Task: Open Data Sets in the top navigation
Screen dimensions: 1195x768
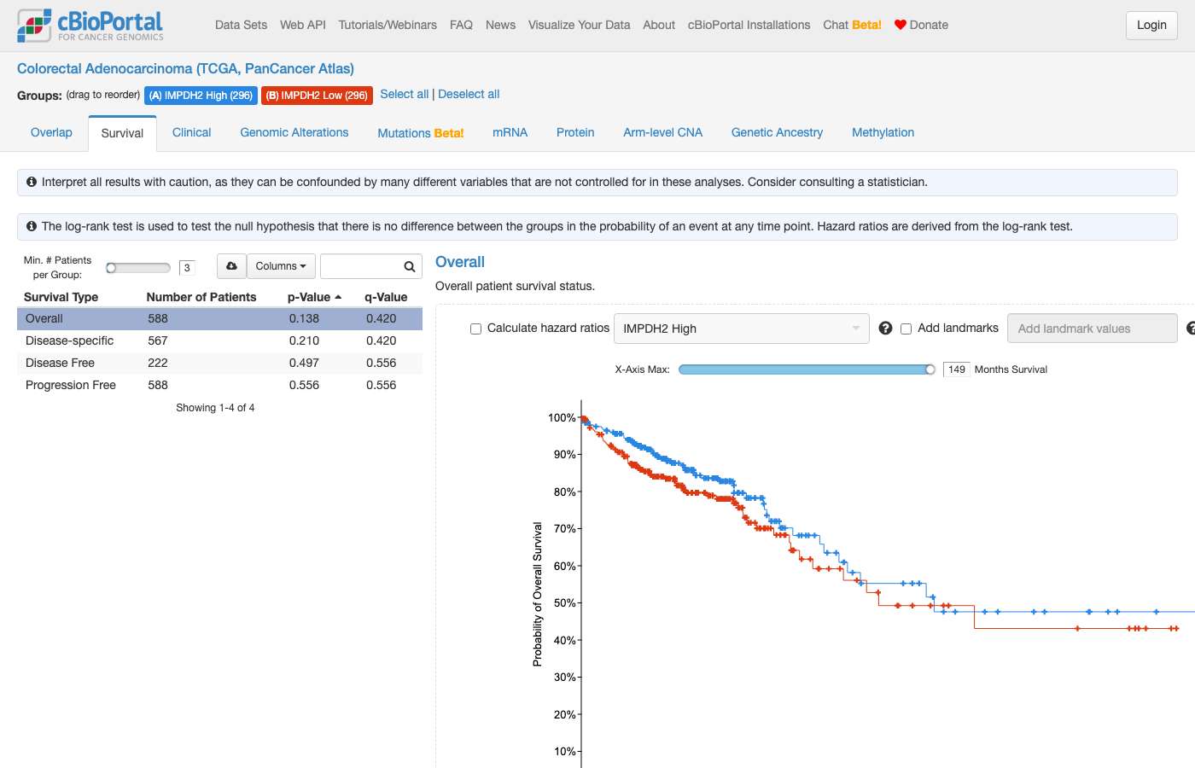Action: pos(241,25)
